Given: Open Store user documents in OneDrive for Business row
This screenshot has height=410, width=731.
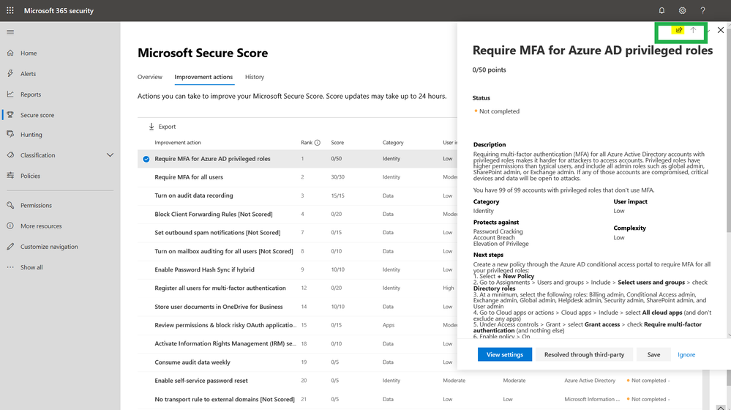Looking at the screenshot, I should coord(297,307).
